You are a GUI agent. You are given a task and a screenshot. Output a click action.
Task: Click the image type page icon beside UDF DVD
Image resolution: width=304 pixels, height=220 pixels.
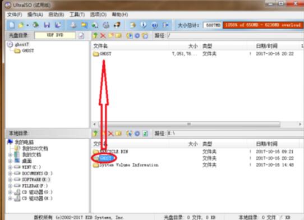coord(81,35)
